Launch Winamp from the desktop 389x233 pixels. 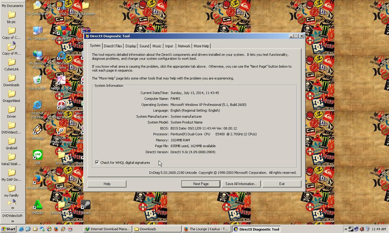[37, 132]
